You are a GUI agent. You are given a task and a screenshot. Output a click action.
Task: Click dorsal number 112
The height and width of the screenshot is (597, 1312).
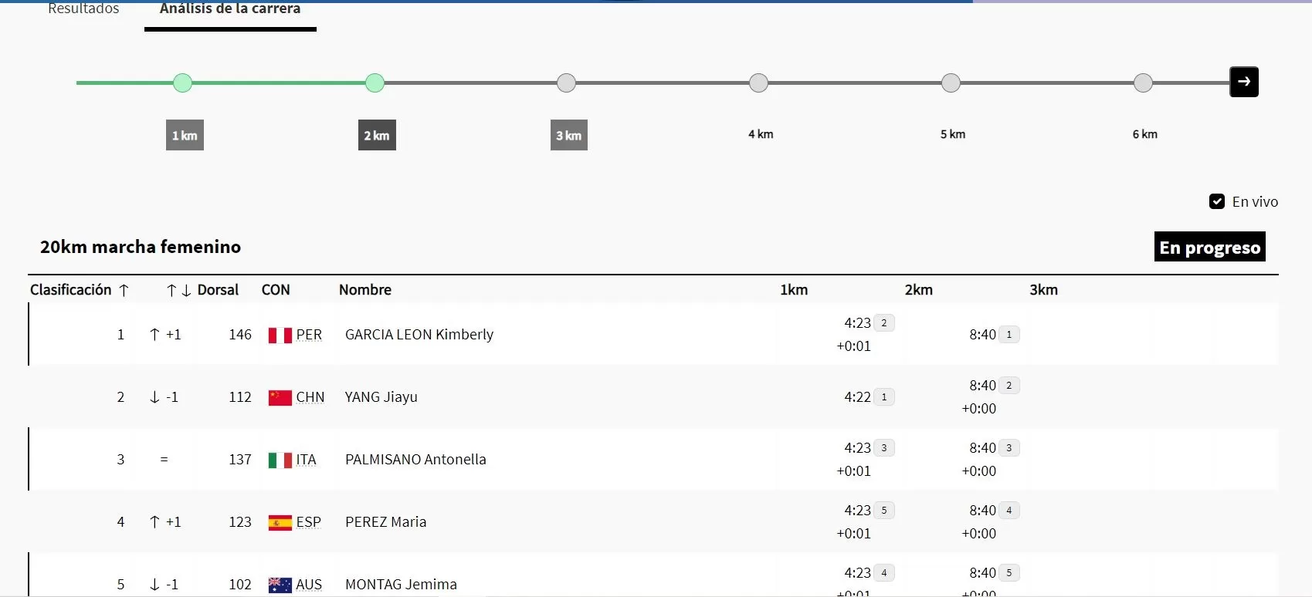tap(240, 397)
